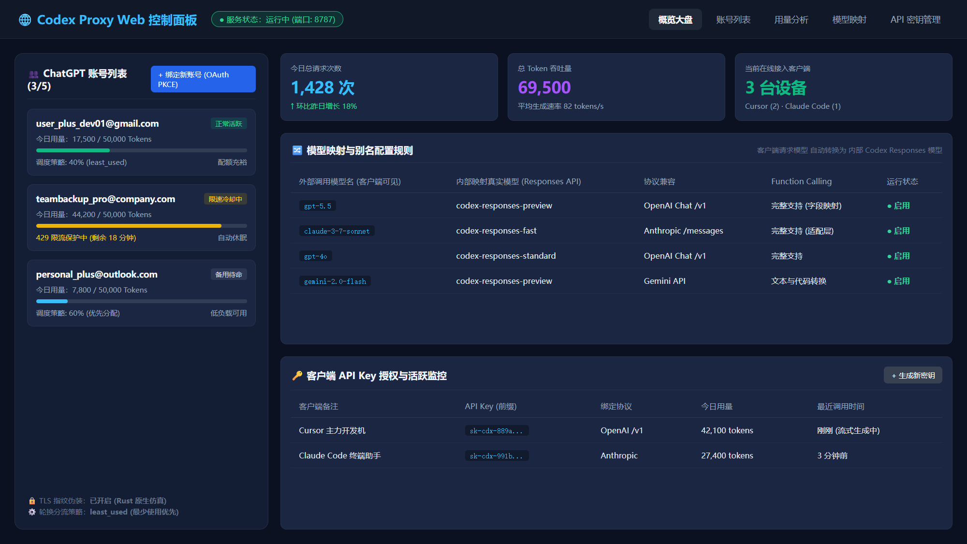The image size is (967, 544).
Task: Click the model mapping shuffle icon
Action: pos(297,150)
